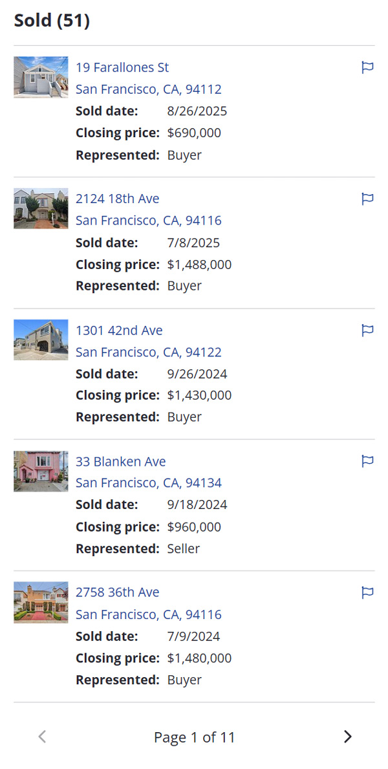Open 2758 36th Ave property link

point(117,592)
